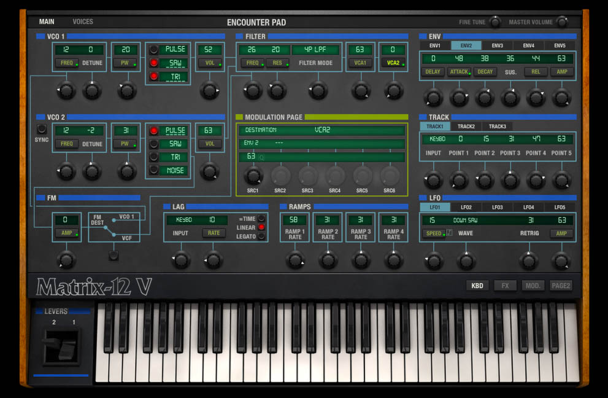Image resolution: width=608 pixels, height=398 pixels.
Task: Click the VCO 2 volume knob
Action: (209, 171)
